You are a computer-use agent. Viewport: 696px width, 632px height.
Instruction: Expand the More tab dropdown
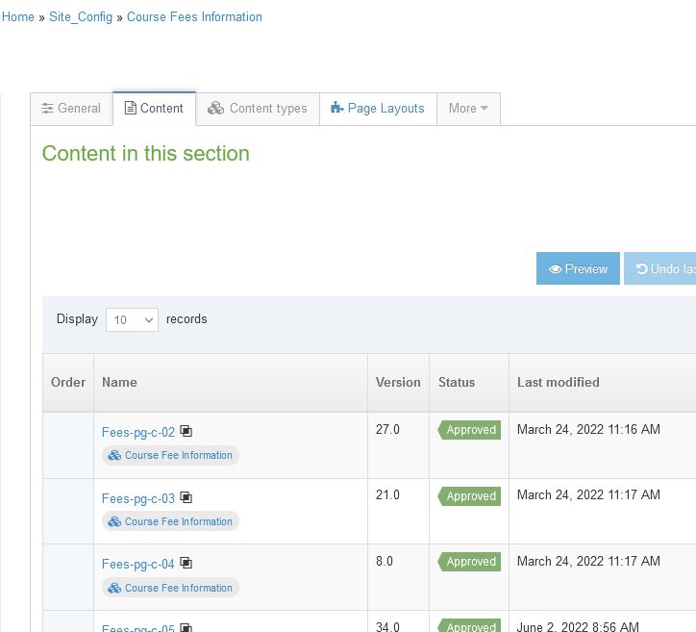(x=468, y=109)
